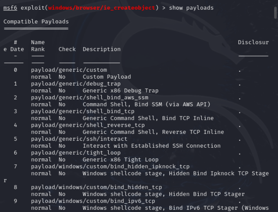Click the Name column header
The width and height of the screenshot is (278, 212).
pos(38,42)
